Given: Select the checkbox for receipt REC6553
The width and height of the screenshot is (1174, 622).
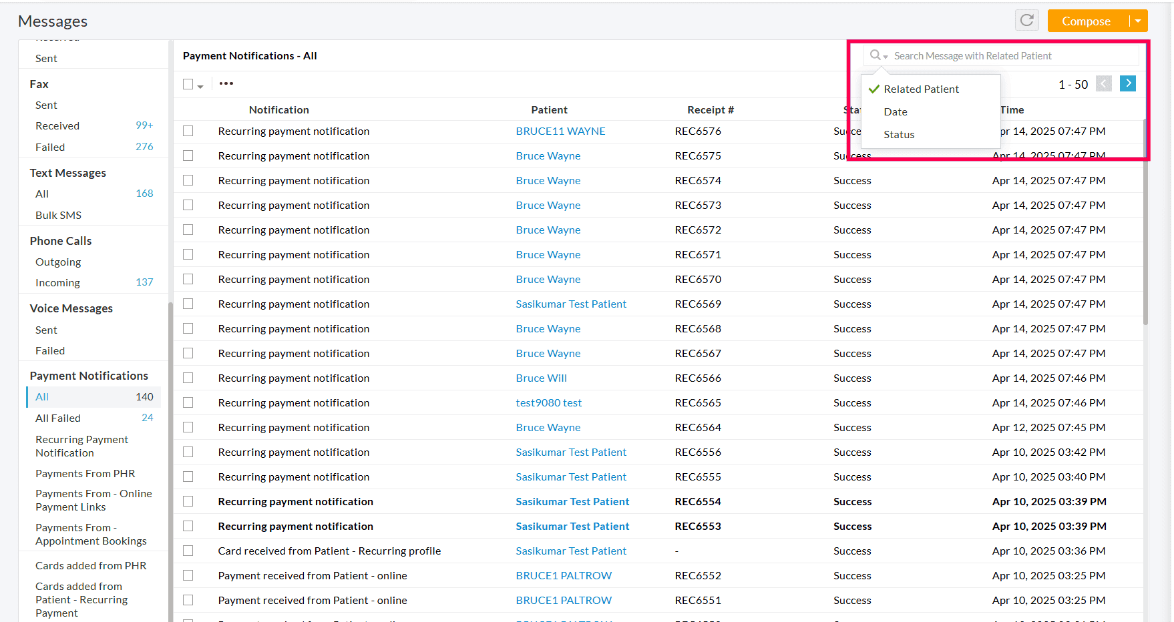Looking at the screenshot, I should click(x=188, y=526).
